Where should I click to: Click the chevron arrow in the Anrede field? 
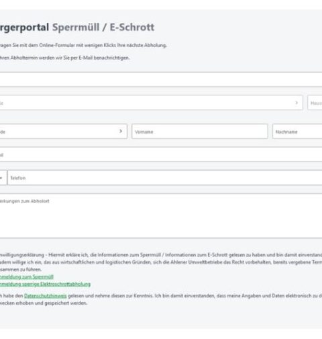[x=121, y=131]
